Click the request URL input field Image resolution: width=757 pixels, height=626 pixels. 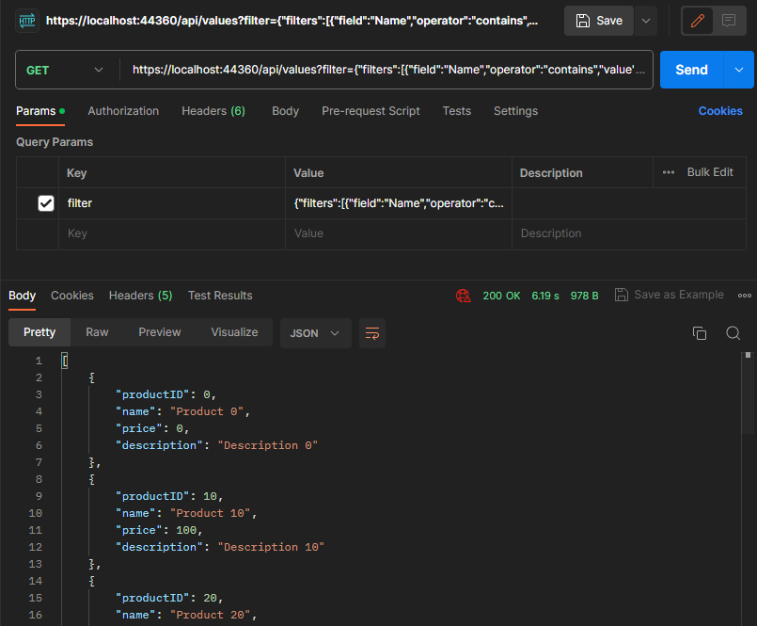pyautogui.click(x=388, y=70)
